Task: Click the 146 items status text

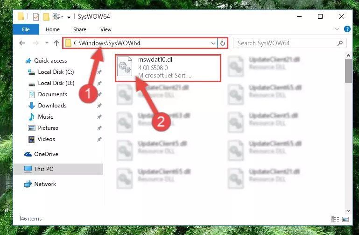Action: coord(30,219)
